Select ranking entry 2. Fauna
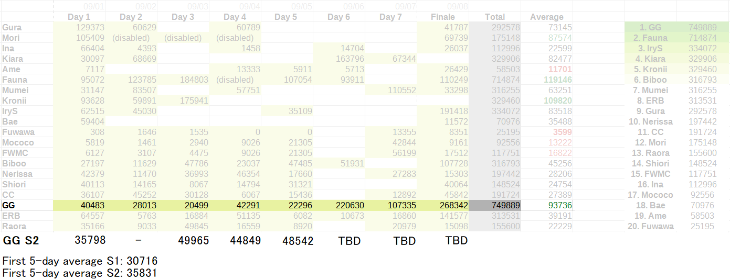 point(651,38)
